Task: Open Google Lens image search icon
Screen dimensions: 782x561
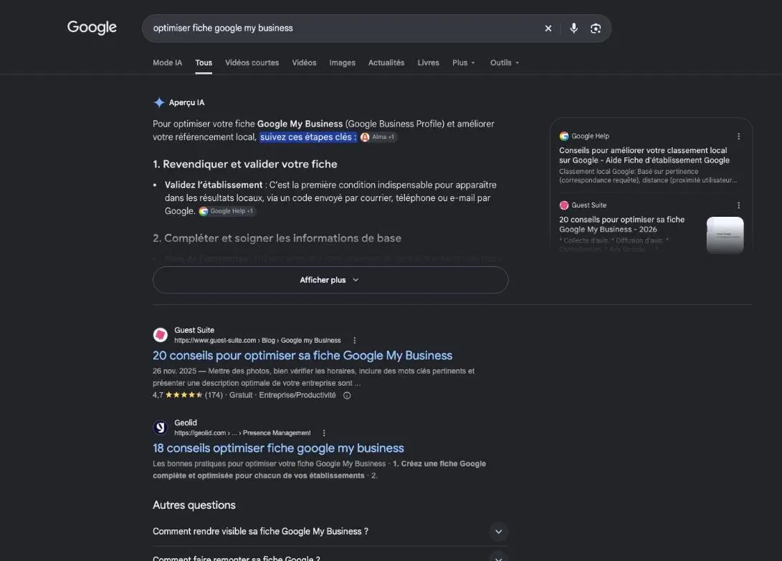Action: (596, 29)
